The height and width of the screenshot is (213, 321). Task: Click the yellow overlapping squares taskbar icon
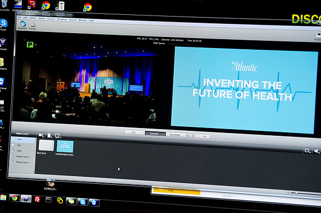60,200
